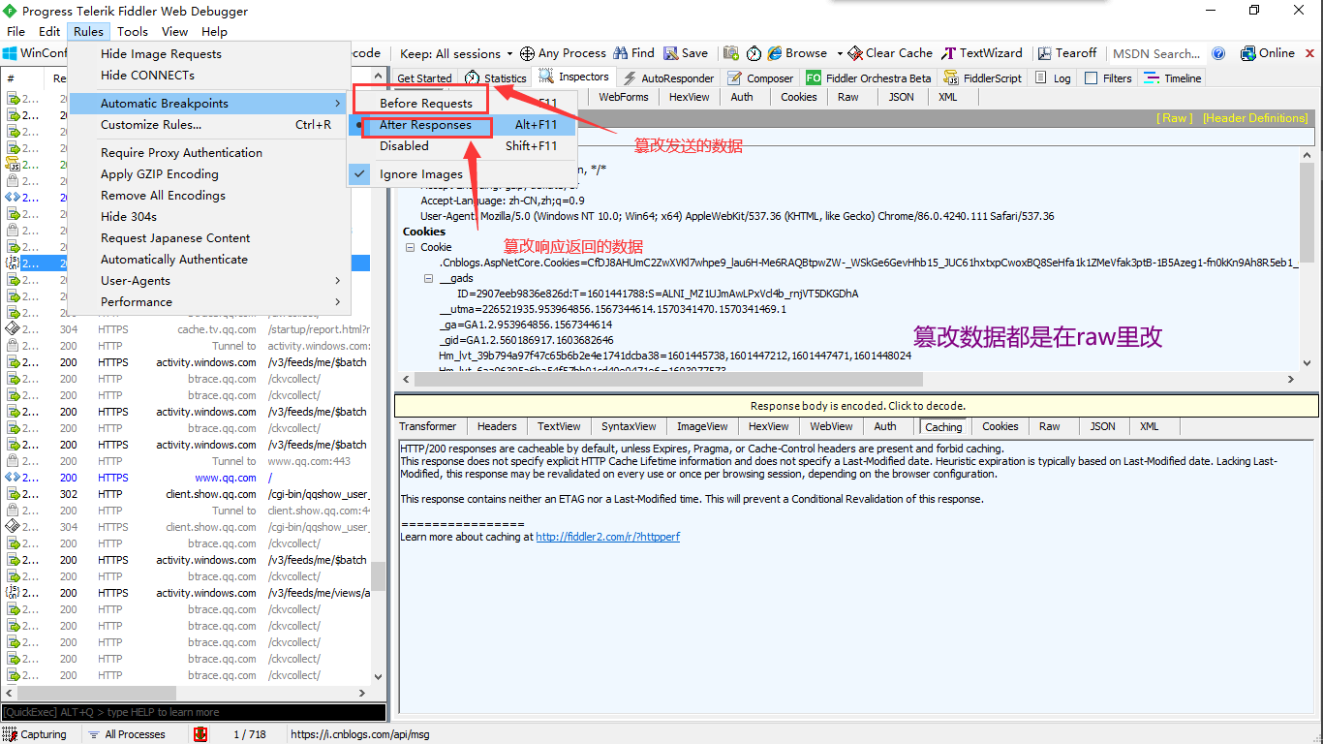Collapse the __gads tree node
The image size is (1323, 744).
pos(429,279)
